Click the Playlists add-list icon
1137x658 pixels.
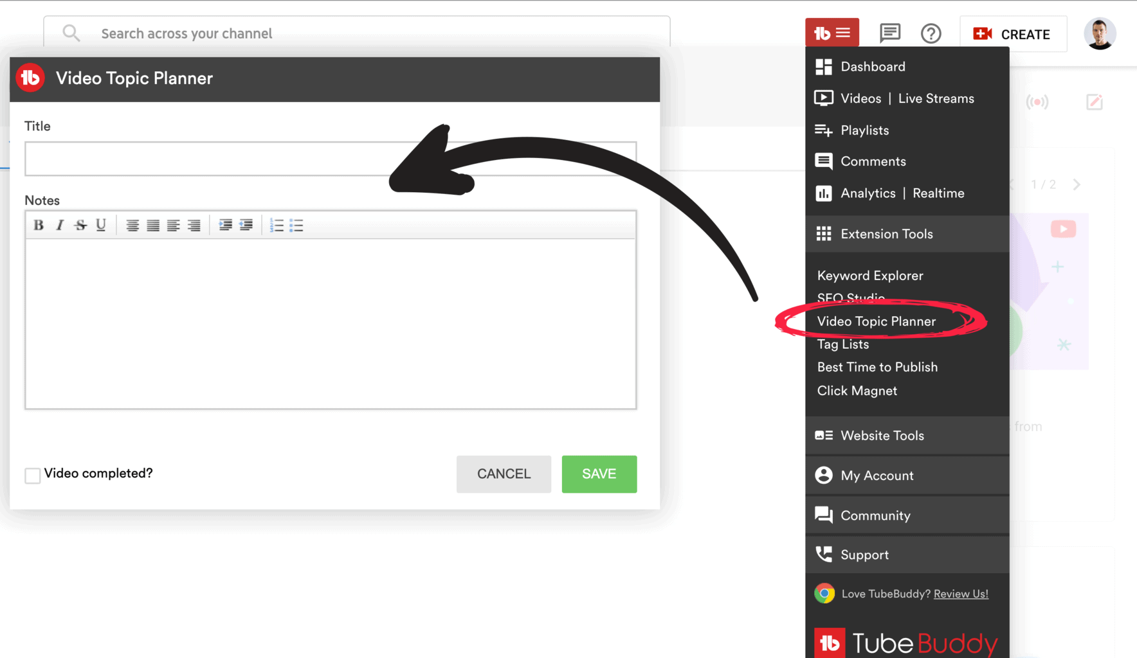pyautogui.click(x=824, y=130)
